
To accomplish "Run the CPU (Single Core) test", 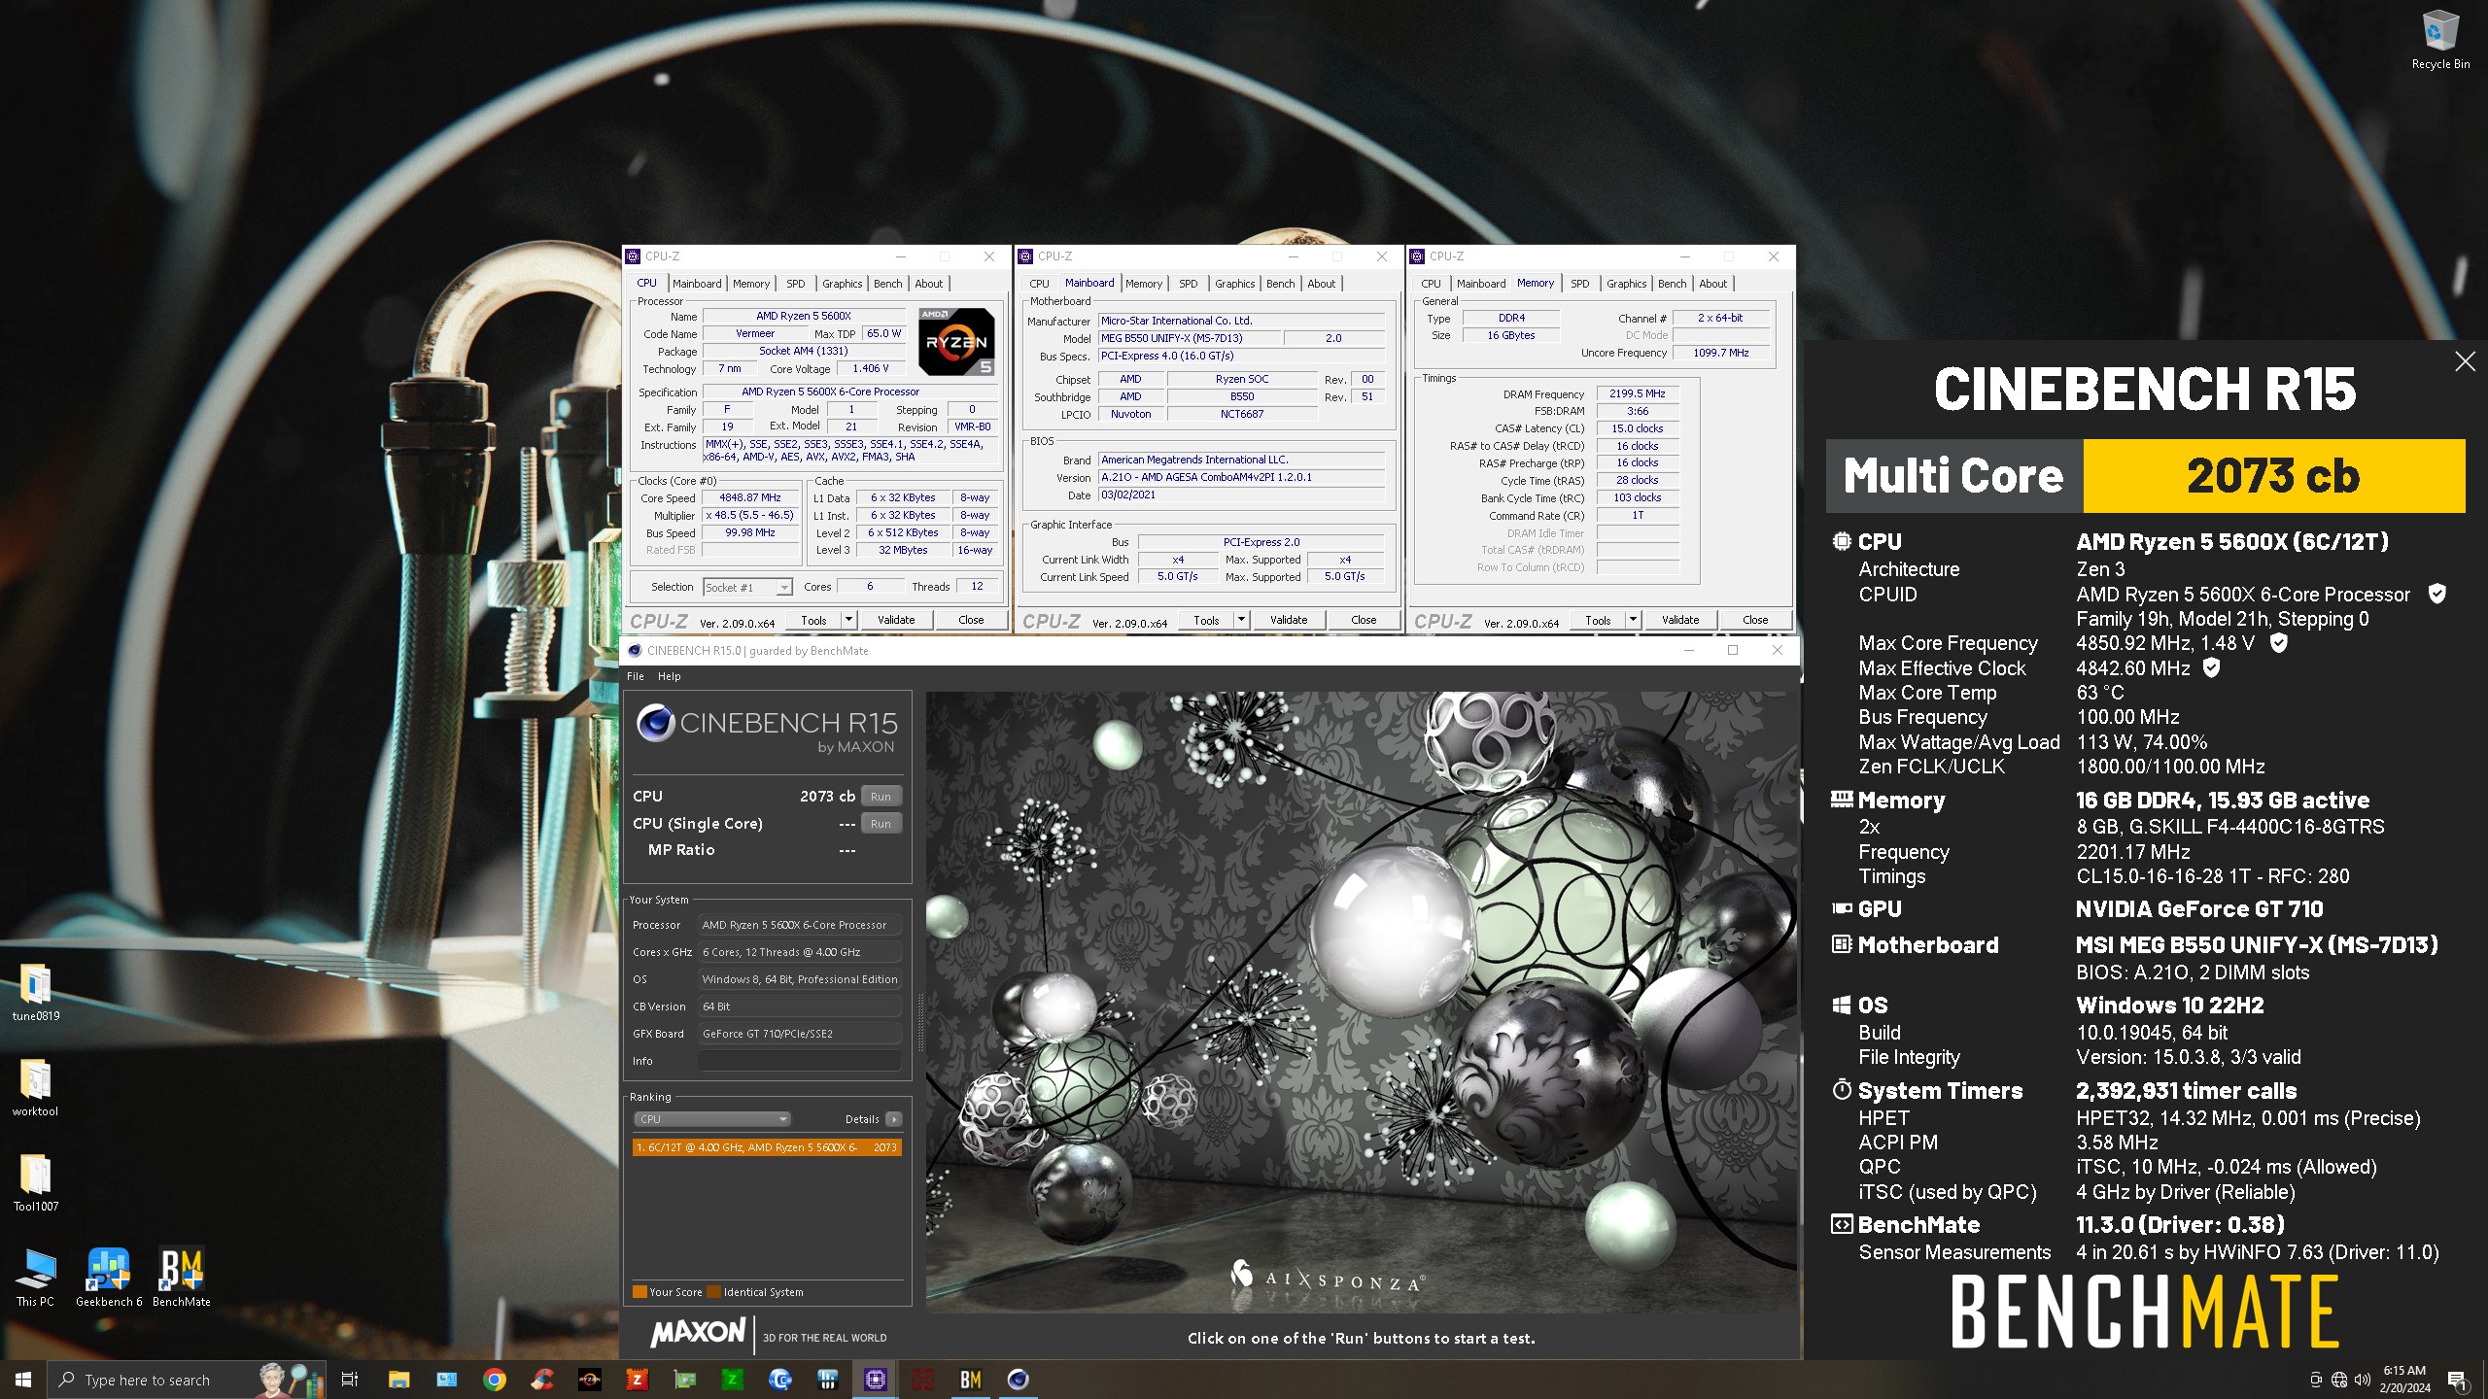I will (x=881, y=823).
